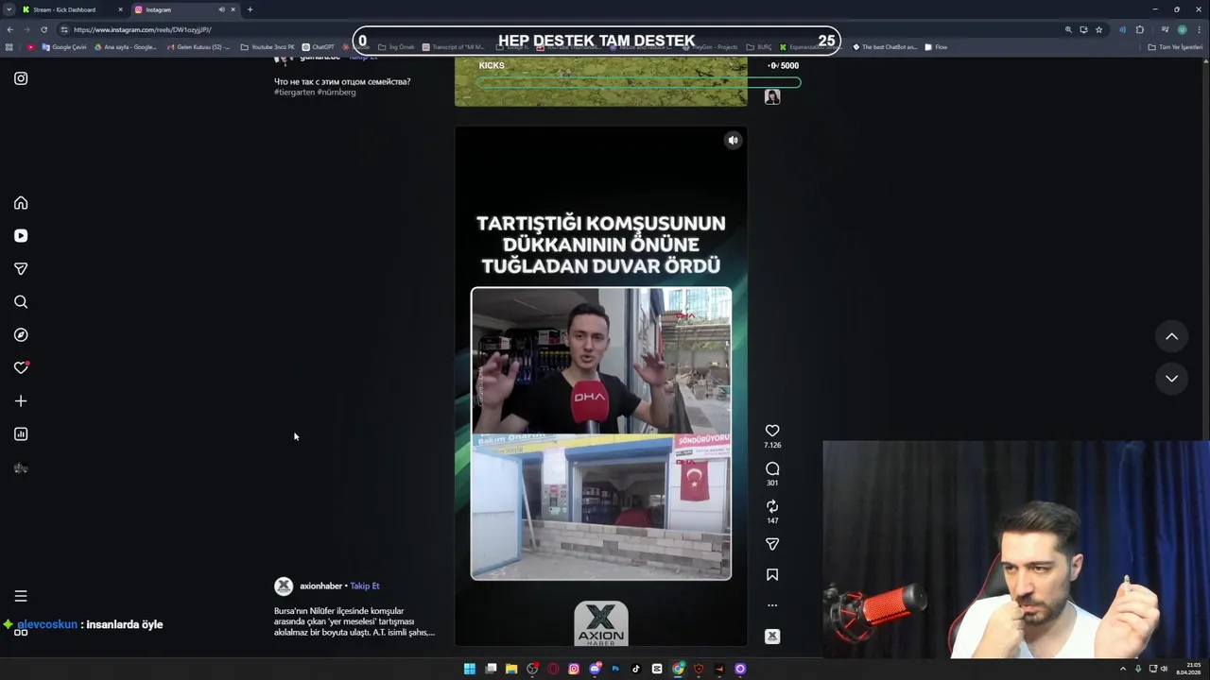This screenshot has height=680, width=1210.
Task: Open The best ChatBot bookmark
Action: pos(884,47)
